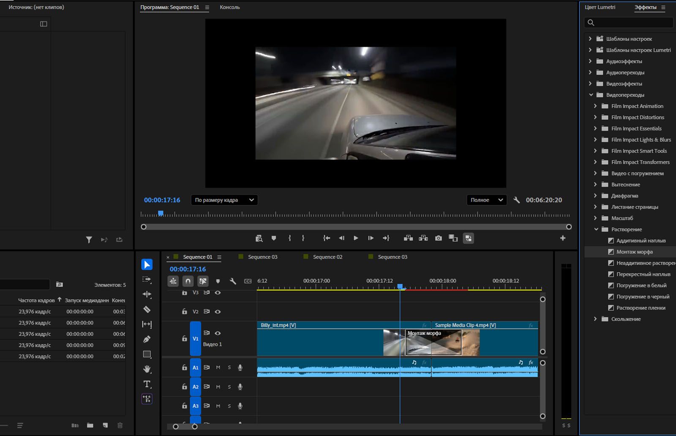Expand the 'Видеоэффекты' folder
This screenshot has height=436, width=676.
pos(591,84)
